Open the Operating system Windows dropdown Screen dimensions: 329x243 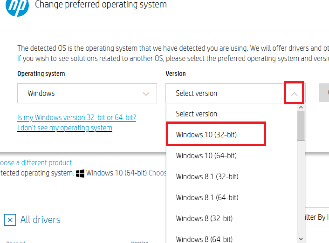click(87, 93)
